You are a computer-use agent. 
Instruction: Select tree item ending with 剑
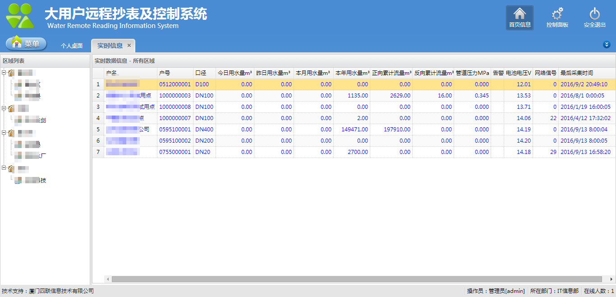30,120
